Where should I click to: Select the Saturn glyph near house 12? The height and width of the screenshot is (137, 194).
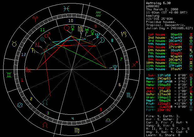click(33, 50)
